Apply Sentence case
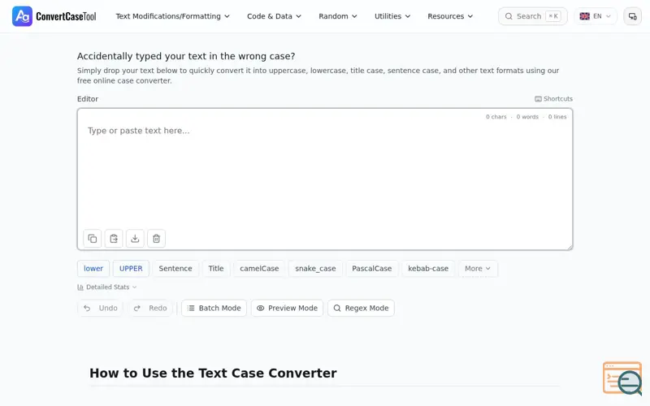Viewport: 650px width, 406px height. click(x=175, y=269)
